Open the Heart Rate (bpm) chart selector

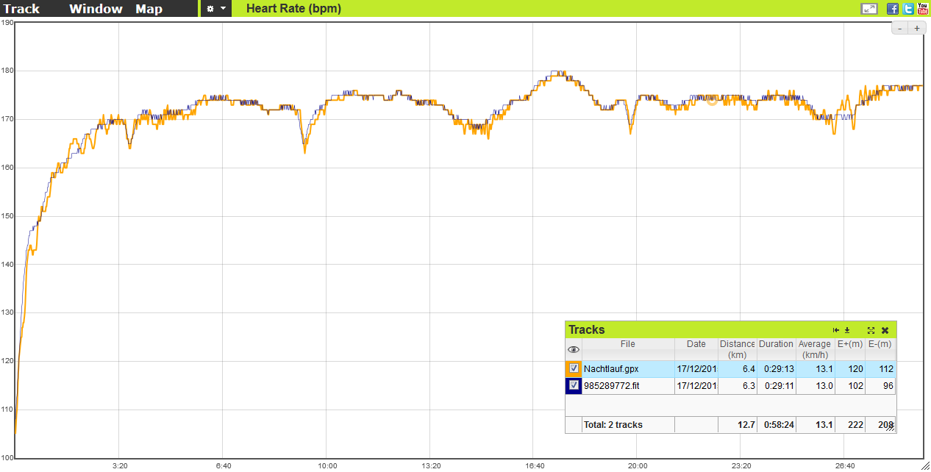[x=293, y=9]
